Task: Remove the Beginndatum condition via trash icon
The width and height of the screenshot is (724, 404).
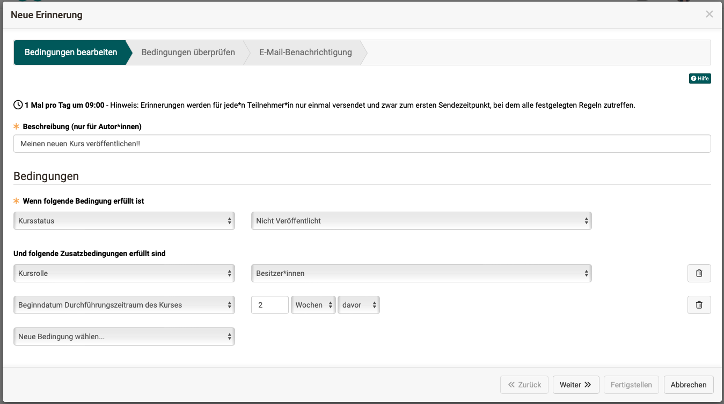Action: 699,305
